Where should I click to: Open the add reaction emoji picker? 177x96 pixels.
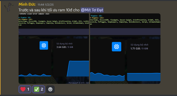50,89
